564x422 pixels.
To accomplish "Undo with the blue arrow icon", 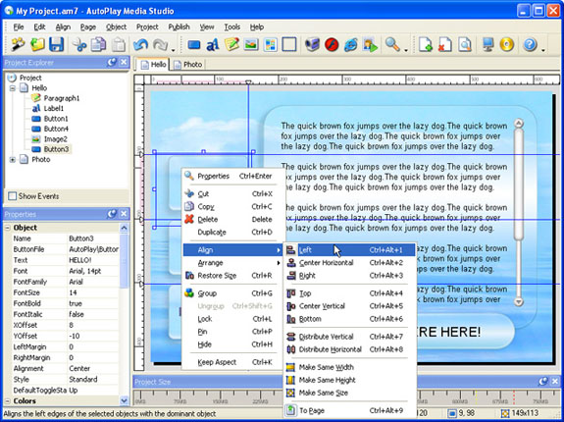I will tap(140, 44).
